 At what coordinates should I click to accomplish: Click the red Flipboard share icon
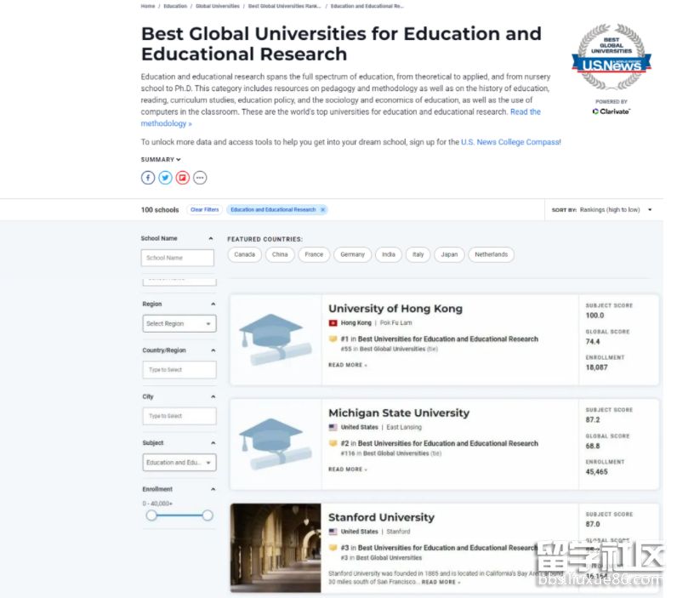(x=182, y=178)
